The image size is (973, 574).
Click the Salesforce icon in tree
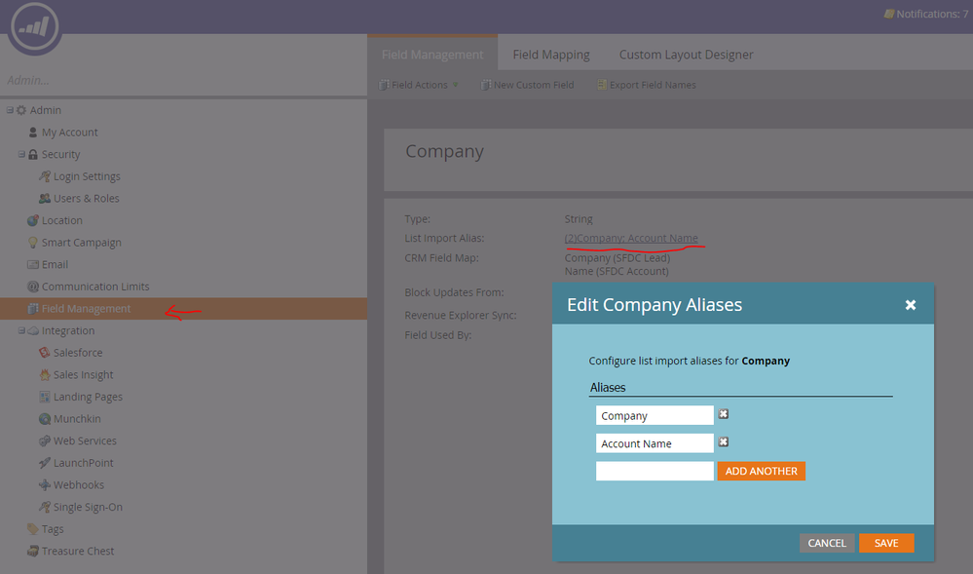click(x=45, y=352)
